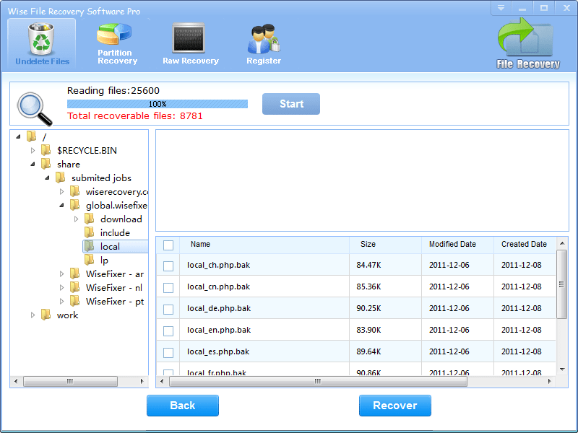The image size is (578, 433).
Task: Click the share folder icon
Action: click(46, 164)
